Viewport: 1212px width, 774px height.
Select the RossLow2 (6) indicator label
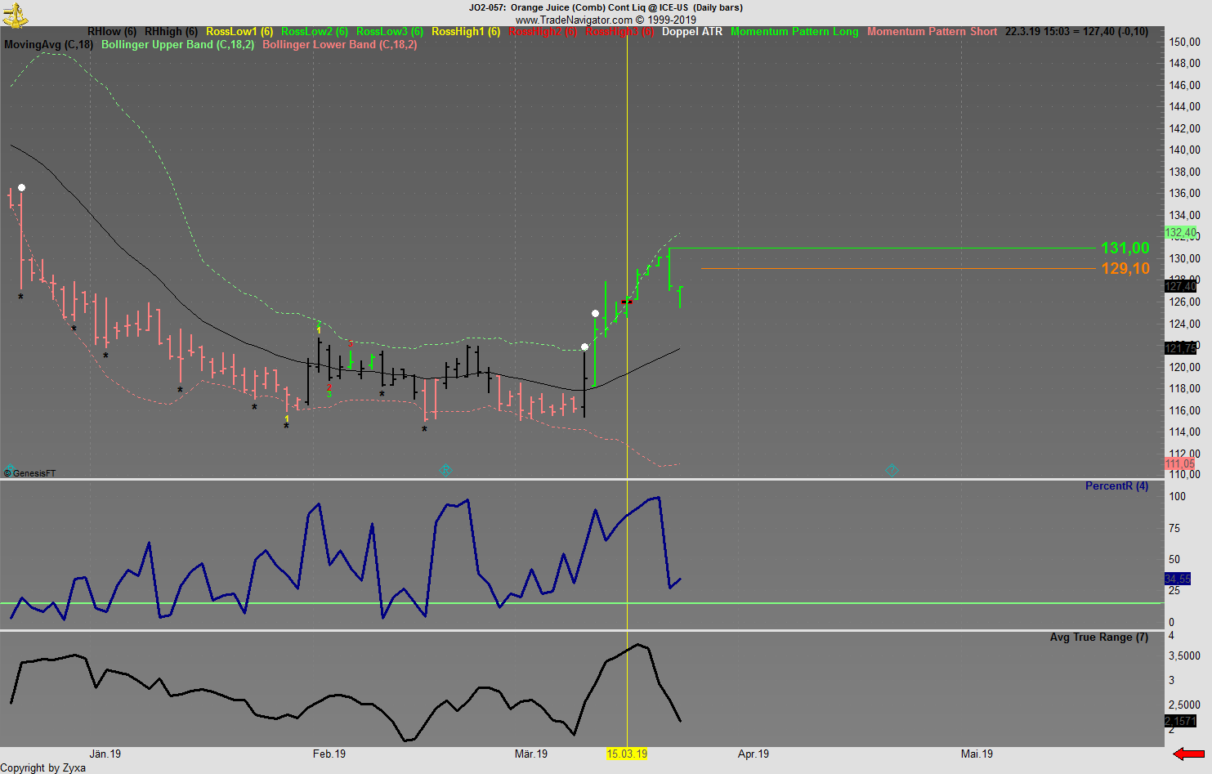coord(315,32)
